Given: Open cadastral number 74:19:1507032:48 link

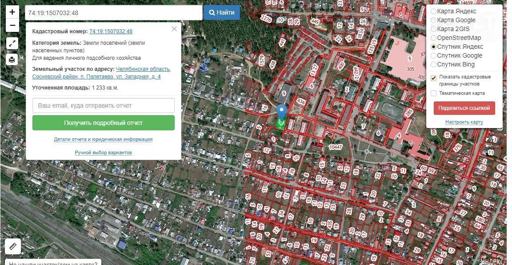Looking at the screenshot, I should click(x=111, y=31).
